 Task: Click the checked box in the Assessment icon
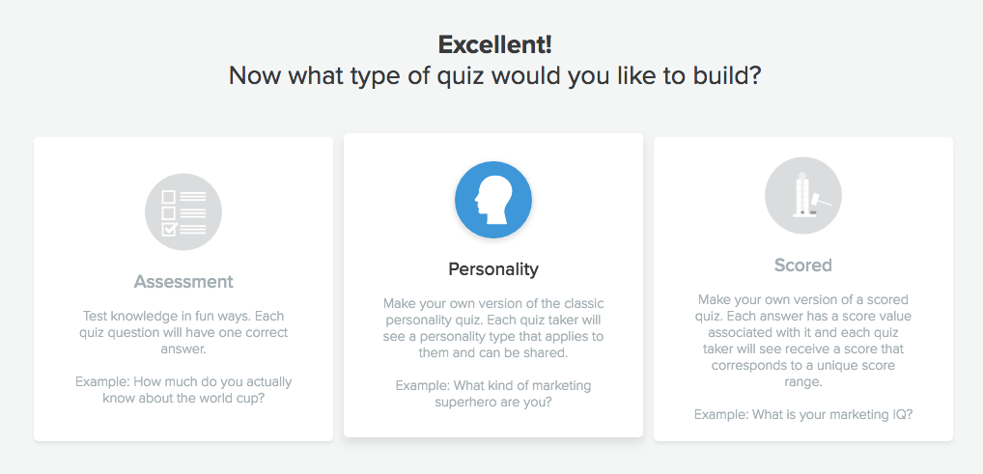(169, 229)
